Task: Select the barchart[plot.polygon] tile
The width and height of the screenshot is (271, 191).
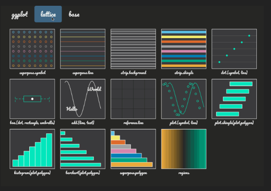Action: point(83,149)
